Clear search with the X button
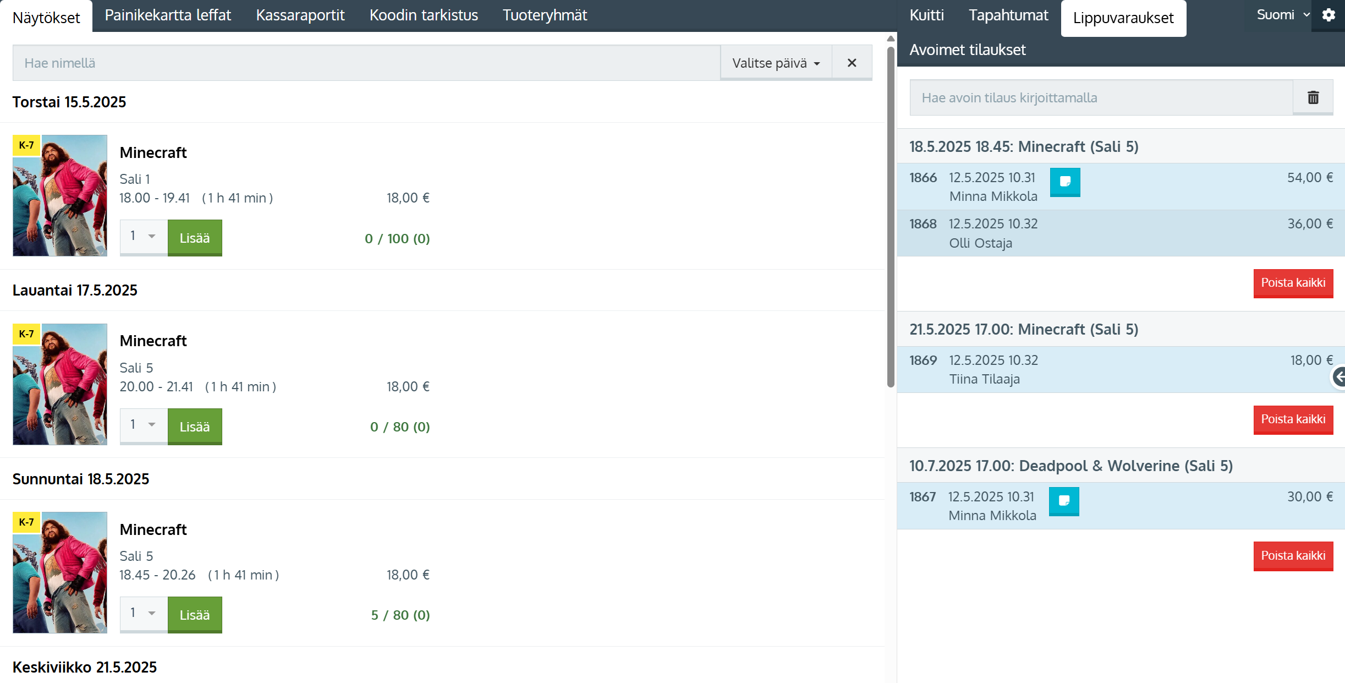This screenshot has height=683, width=1345. pyautogui.click(x=852, y=63)
